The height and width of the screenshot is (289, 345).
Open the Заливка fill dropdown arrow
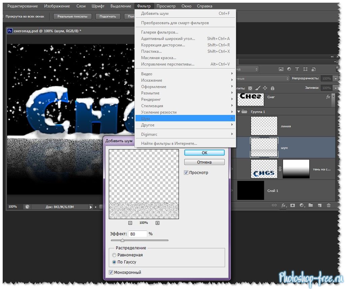(x=335, y=88)
